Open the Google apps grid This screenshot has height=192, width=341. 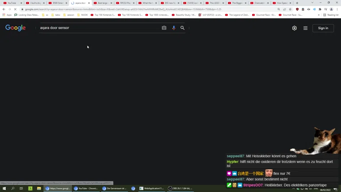pyautogui.click(x=305, y=28)
